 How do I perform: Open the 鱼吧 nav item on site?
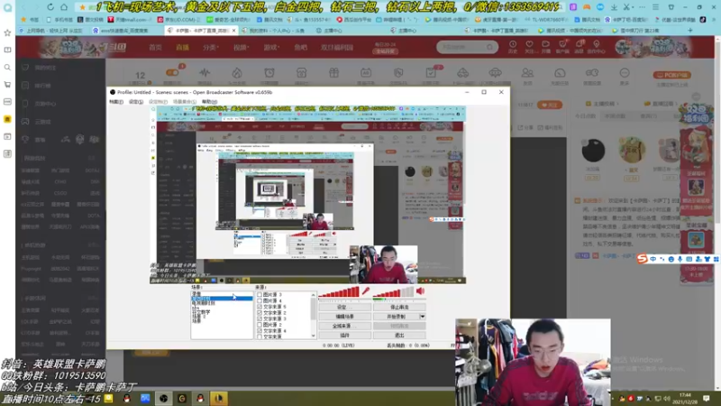coord(301,48)
